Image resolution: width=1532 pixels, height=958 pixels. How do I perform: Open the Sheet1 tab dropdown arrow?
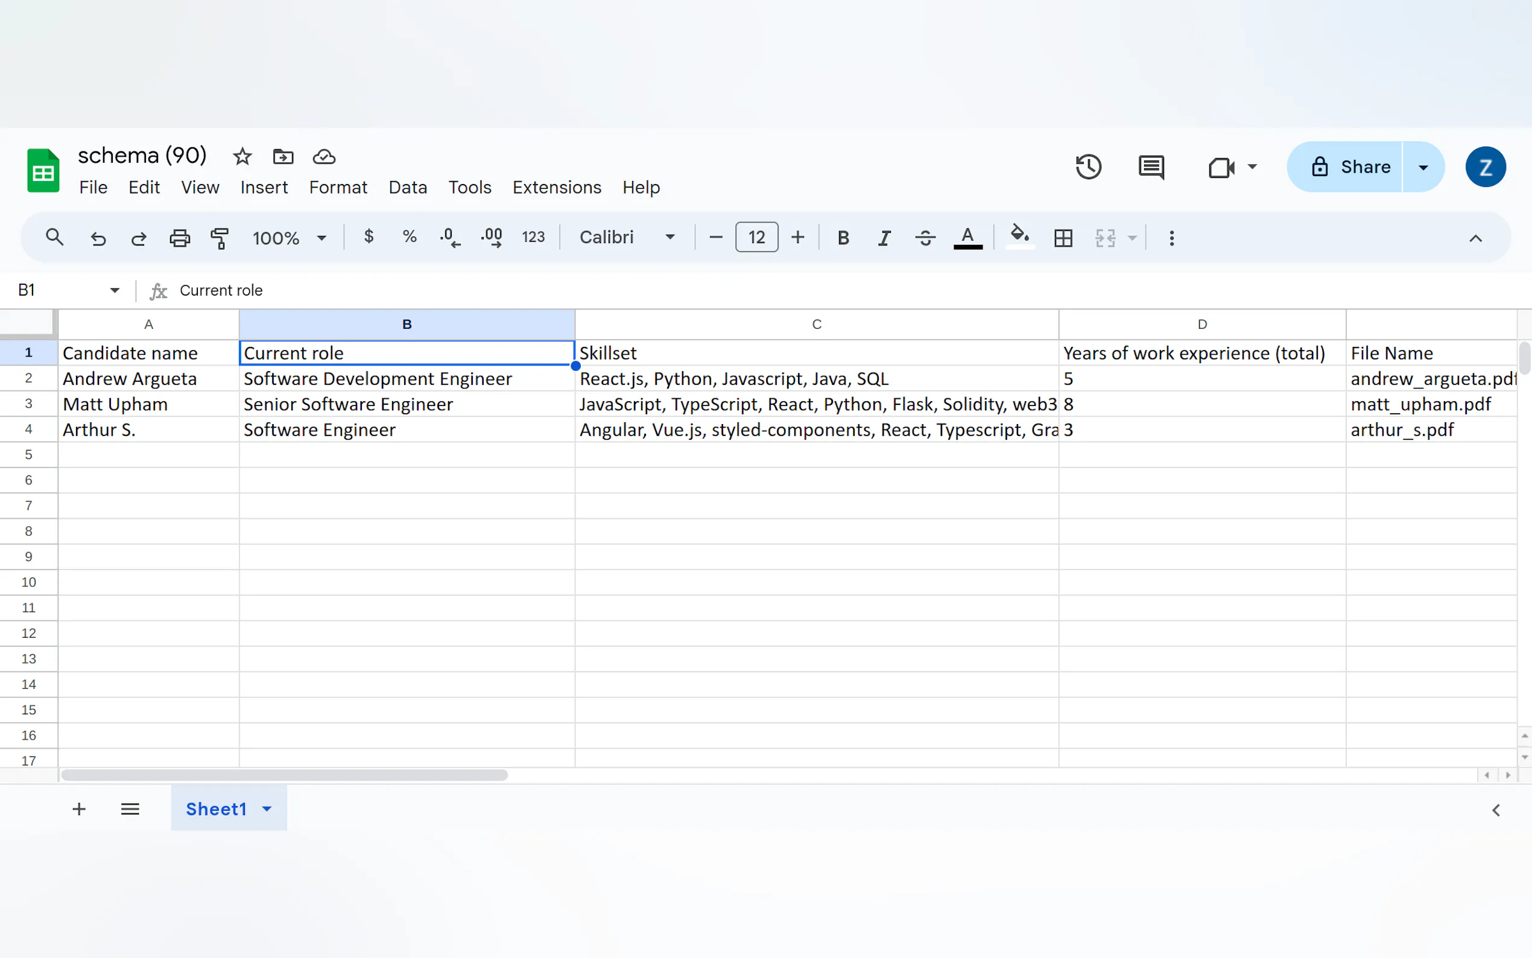tap(267, 809)
